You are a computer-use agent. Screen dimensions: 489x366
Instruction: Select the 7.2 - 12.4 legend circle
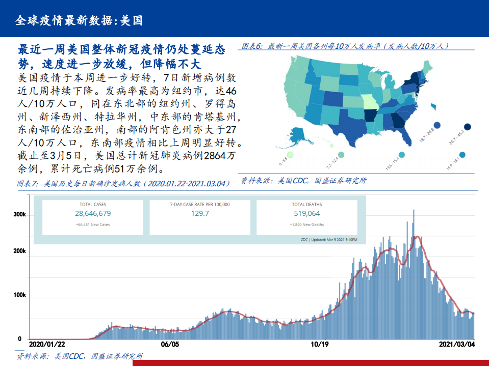pos(341,155)
